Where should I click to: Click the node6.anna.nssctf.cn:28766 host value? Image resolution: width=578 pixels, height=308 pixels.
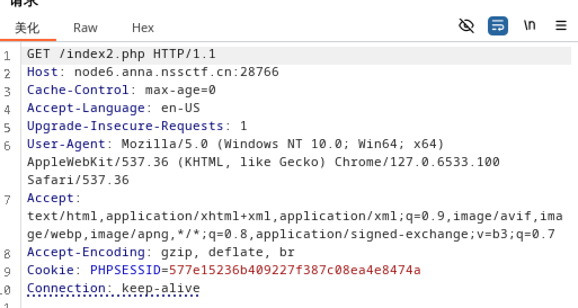(x=176, y=72)
